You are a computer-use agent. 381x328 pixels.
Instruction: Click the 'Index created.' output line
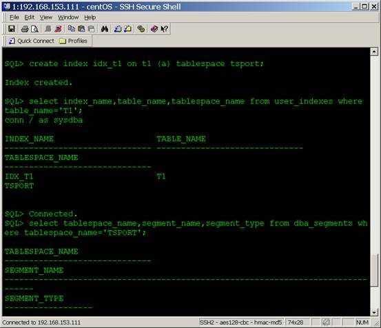click(39, 83)
